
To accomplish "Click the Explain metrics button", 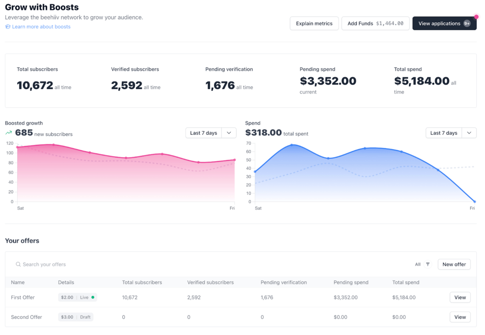I will (x=314, y=23).
